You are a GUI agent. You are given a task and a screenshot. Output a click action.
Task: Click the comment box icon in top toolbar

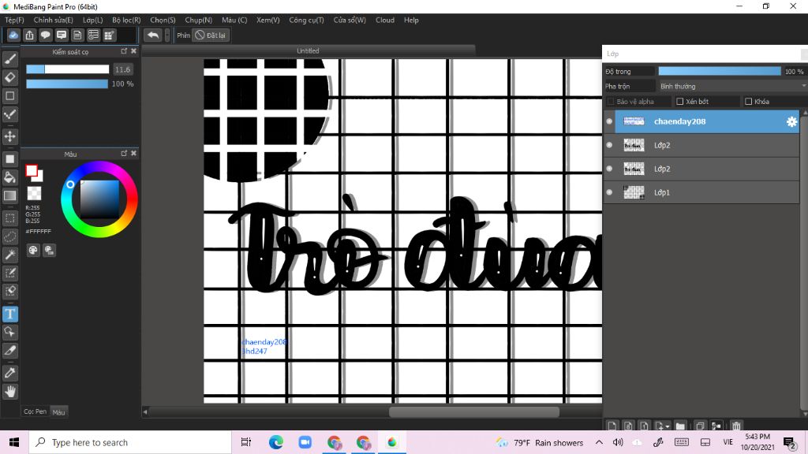click(x=62, y=35)
